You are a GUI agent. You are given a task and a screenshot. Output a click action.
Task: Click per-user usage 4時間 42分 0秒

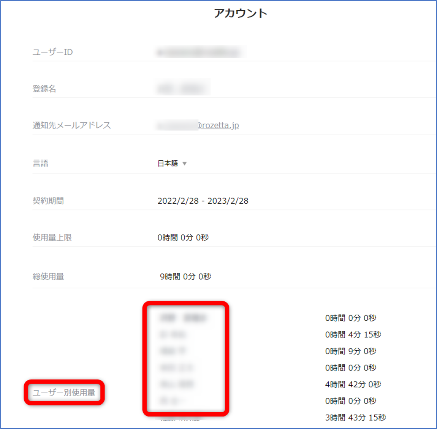[x=353, y=385]
